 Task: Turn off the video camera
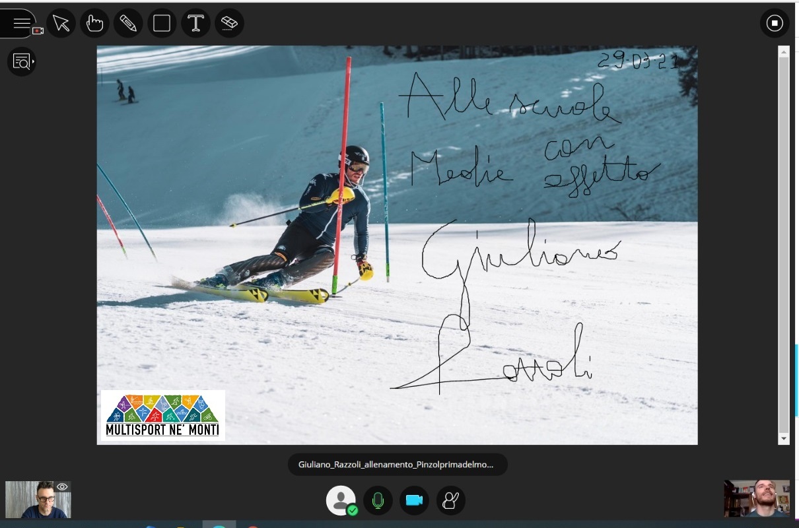[x=414, y=500]
